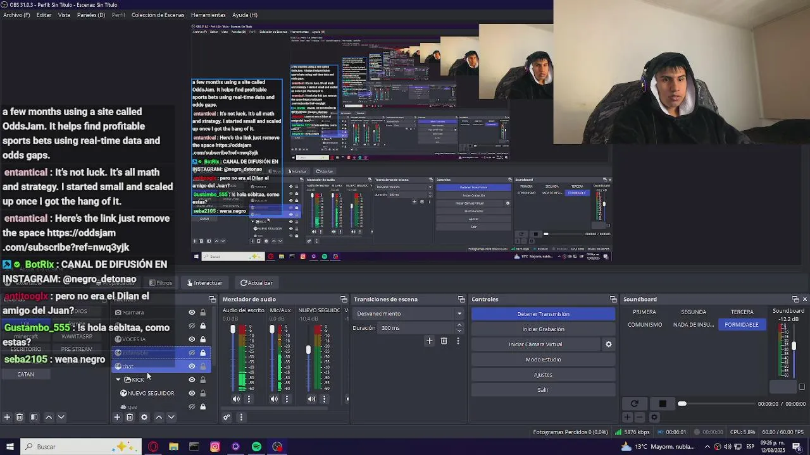This screenshot has width=810, height=455.
Task: Adjust NUEVO SEGUIDOR volume fader
Action: [309, 349]
